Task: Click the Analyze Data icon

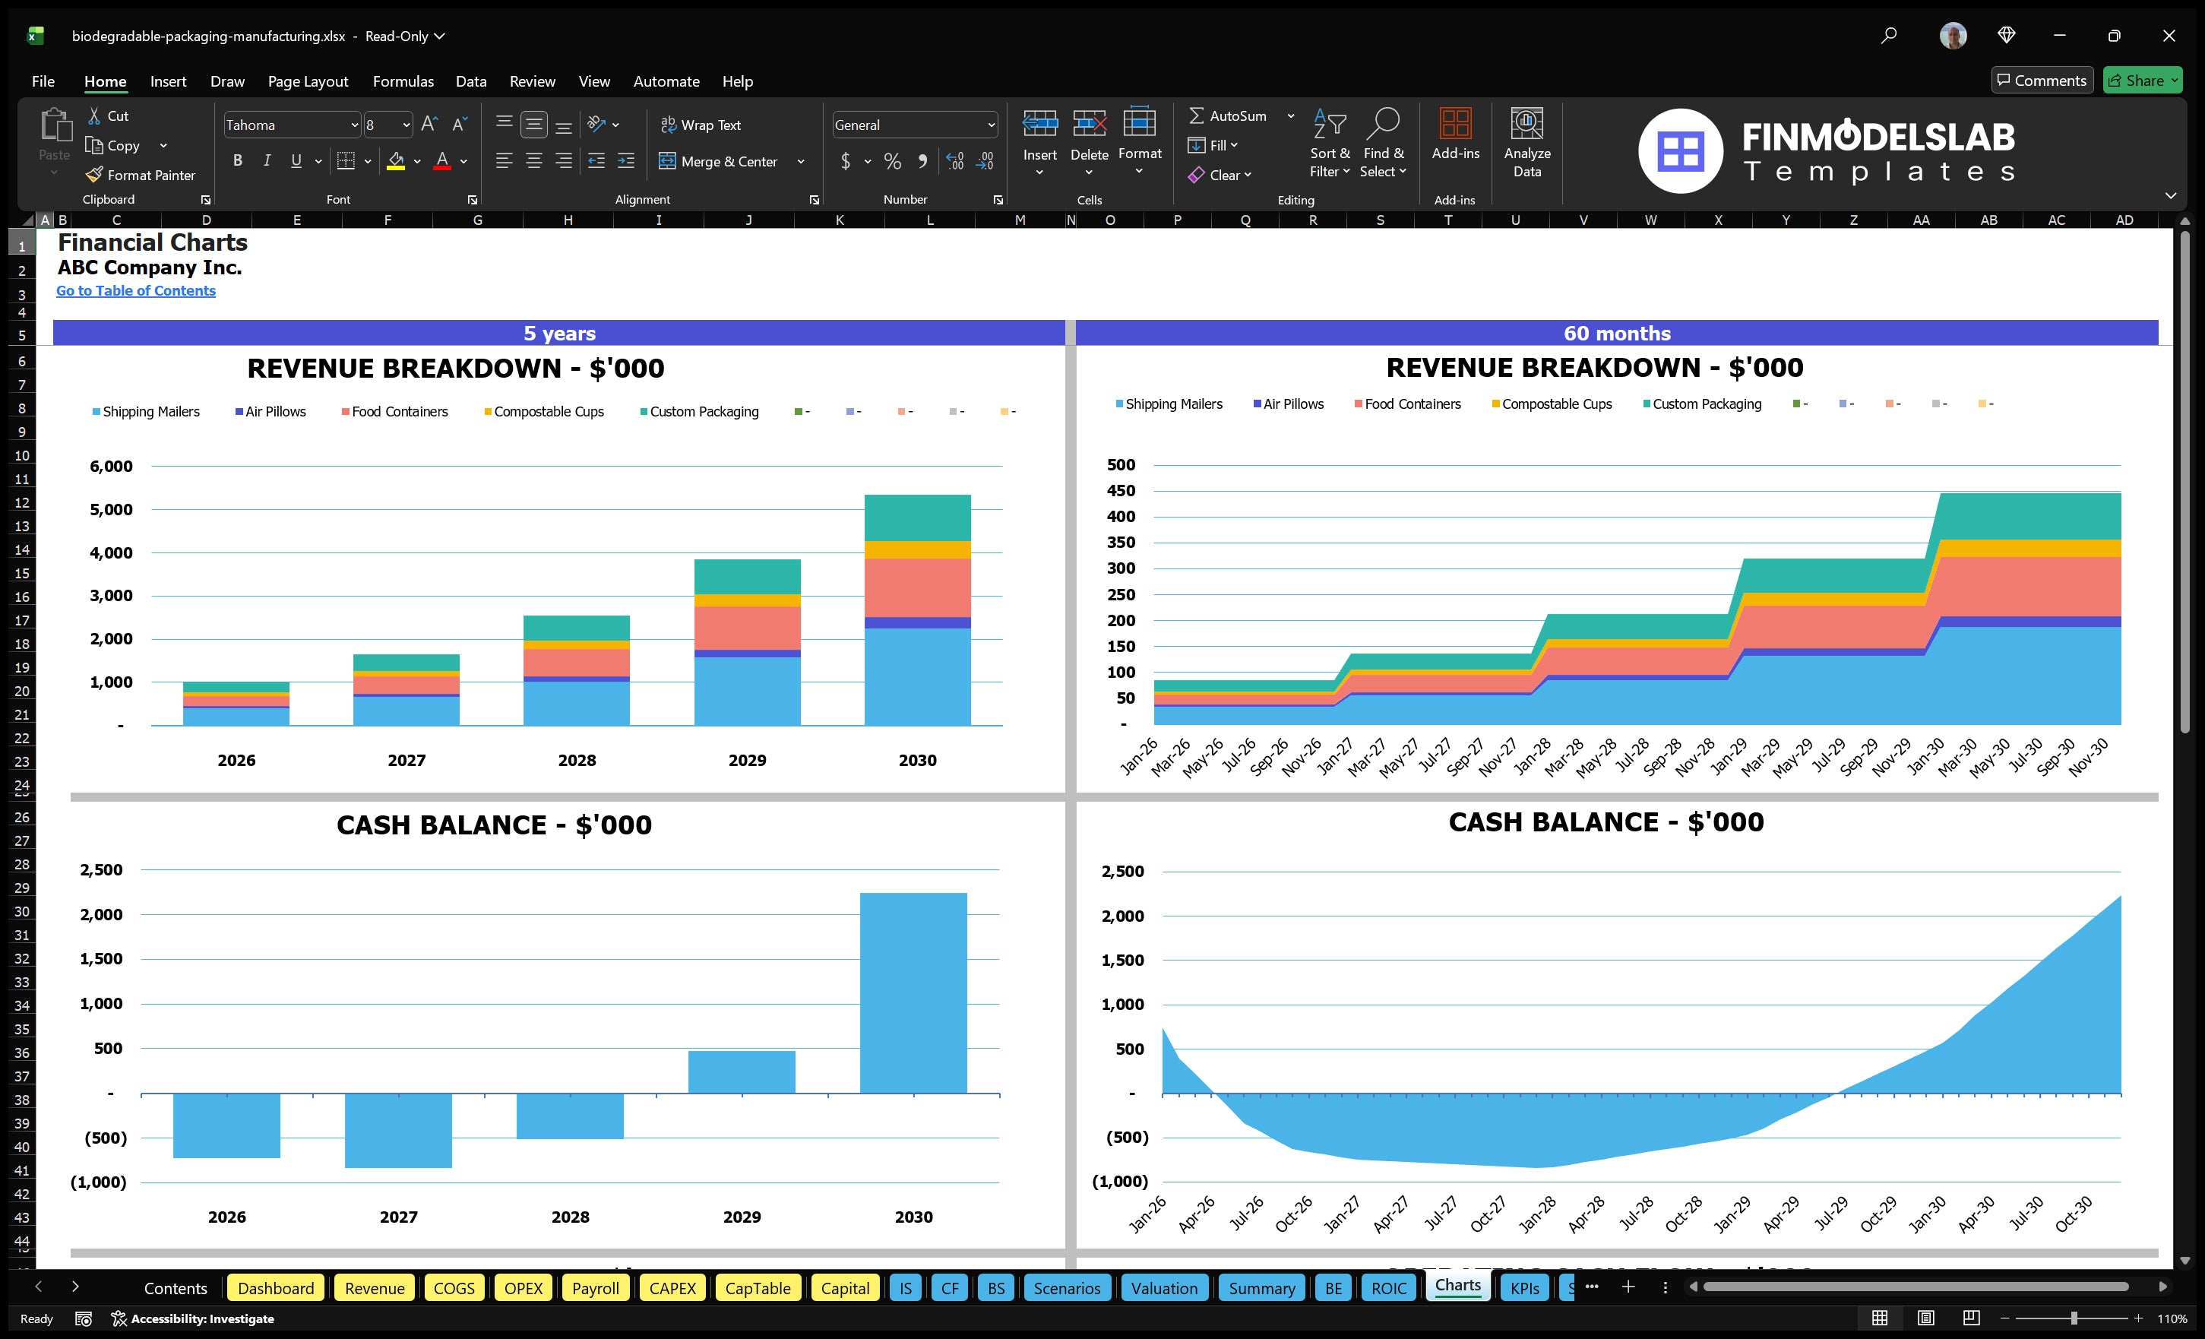Action: (1526, 141)
